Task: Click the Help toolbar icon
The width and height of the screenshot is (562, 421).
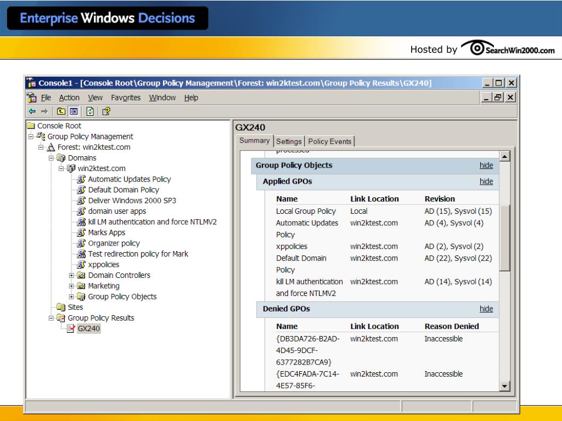Action: pyautogui.click(x=106, y=111)
